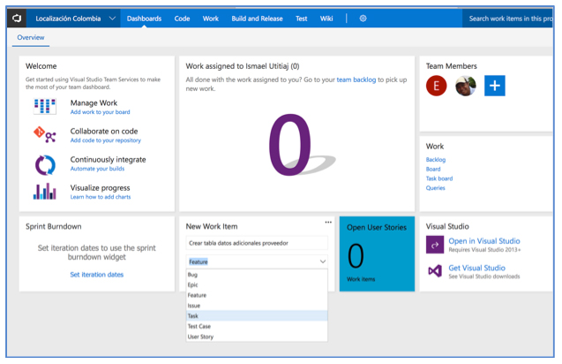This screenshot has width=562, height=364.
Task: Go to the Code hub
Action: click(x=182, y=19)
